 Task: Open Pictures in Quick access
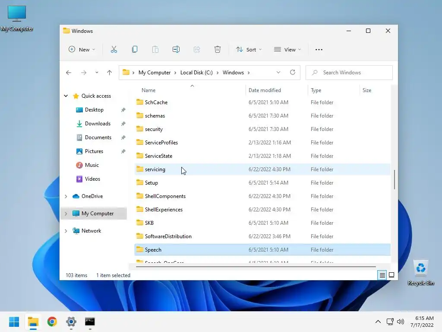94,151
